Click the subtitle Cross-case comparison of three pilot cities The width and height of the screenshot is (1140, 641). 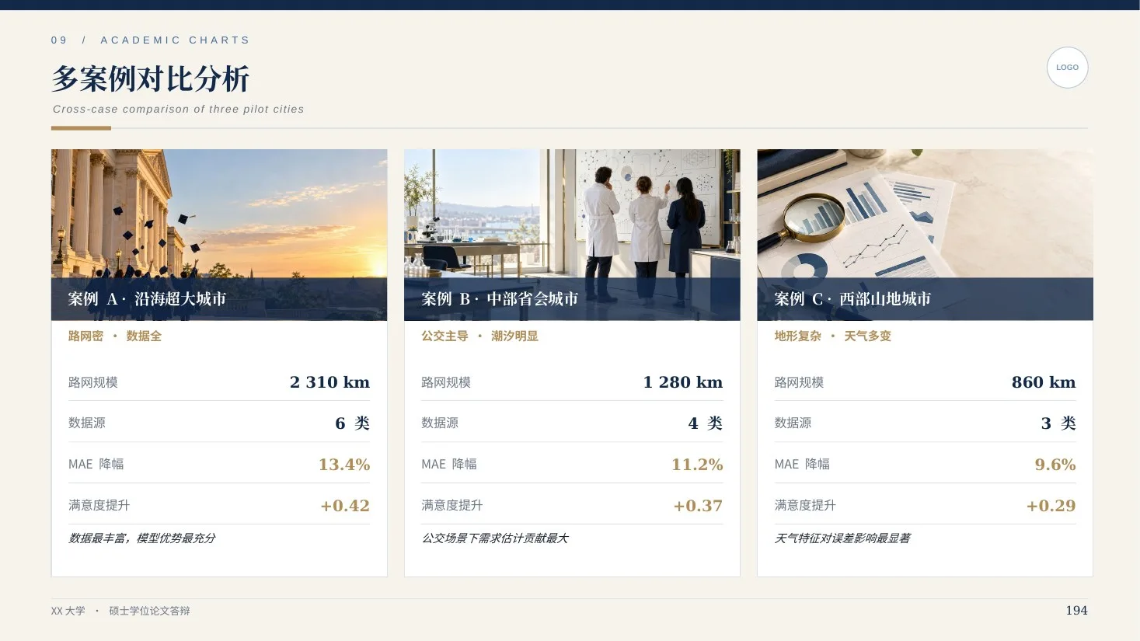[178, 110]
